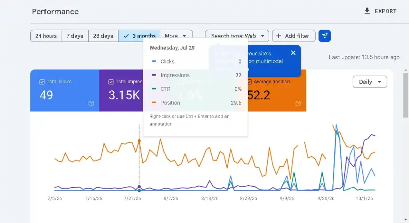Image resolution: width=409 pixels, height=223 pixels.
Task: Open the Search type: Web dropdown
Action: [x=237, y=36]
